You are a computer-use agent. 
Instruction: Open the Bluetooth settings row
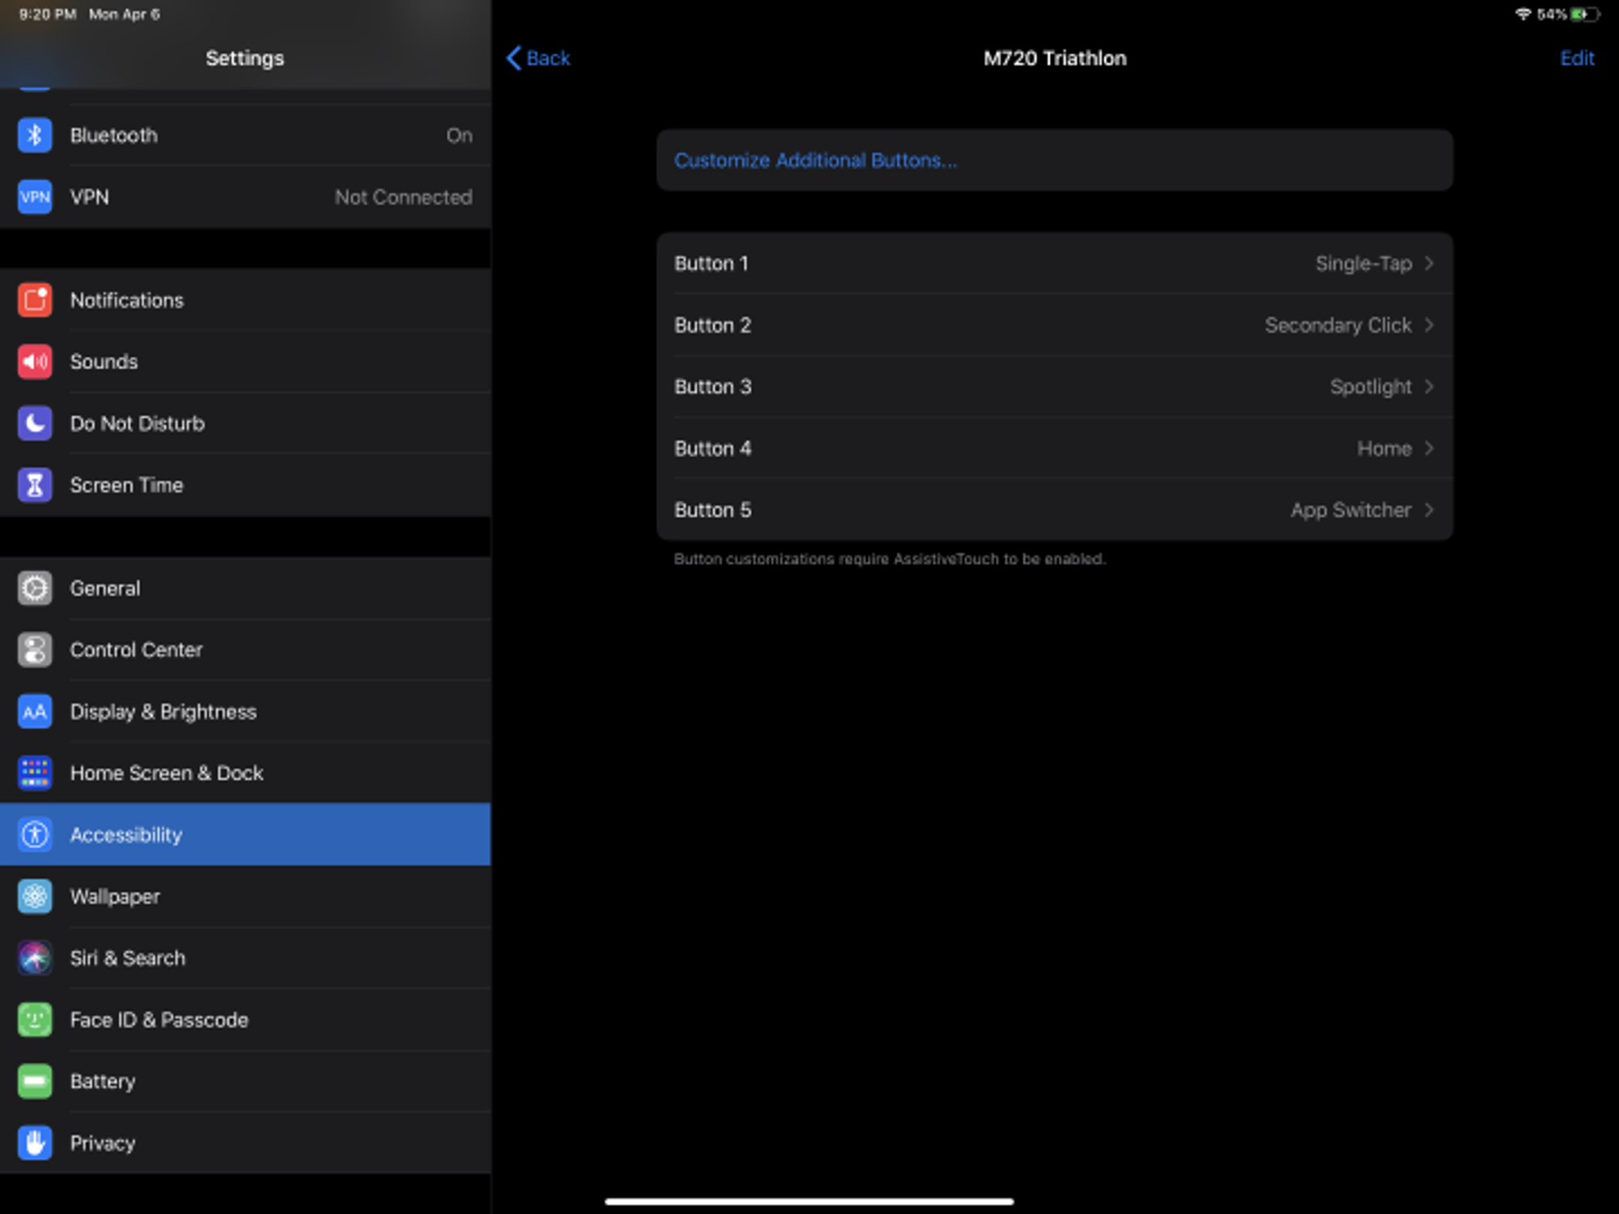245,135
